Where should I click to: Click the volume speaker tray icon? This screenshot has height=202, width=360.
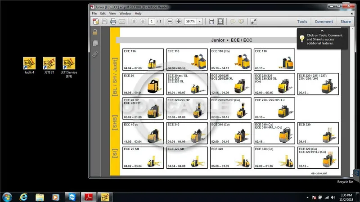(x=333, y=198)
